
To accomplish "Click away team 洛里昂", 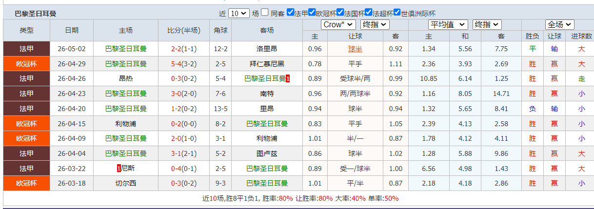I will (267, 49).
